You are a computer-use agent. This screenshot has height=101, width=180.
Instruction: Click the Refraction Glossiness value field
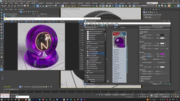click(x=149, y=56)
